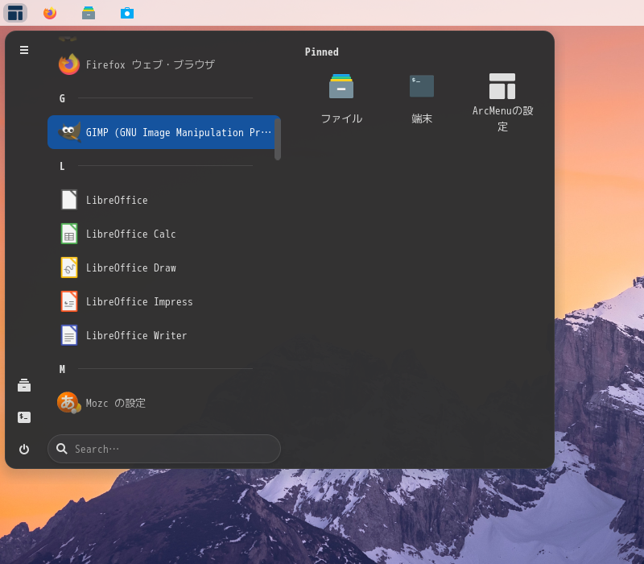This screenshot has height=564, width=644.
Task: Click the Firefox icon in the apps list
Action: (69, 64)
